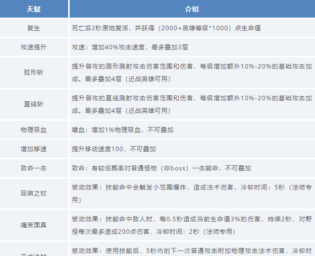The width and height of the screenshot is (315, 256).
Task: Select the 直线斩 talent cell
Action: [34, 104]
